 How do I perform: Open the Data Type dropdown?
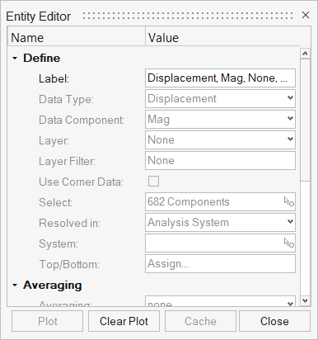click(x=220, y=99)
